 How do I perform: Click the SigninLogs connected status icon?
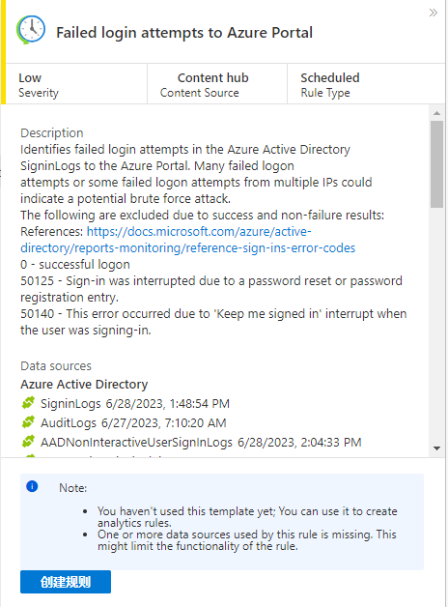(x=28, y=403)
